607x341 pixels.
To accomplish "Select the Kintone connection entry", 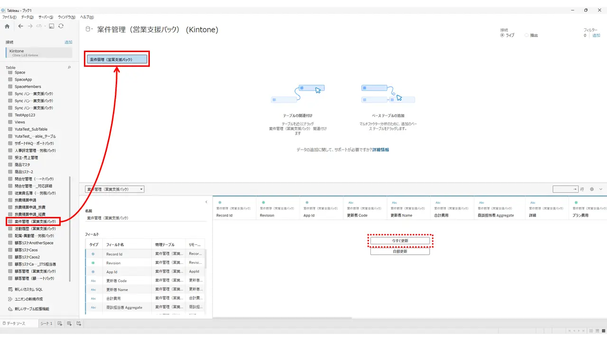I will (x=39, y=53).
